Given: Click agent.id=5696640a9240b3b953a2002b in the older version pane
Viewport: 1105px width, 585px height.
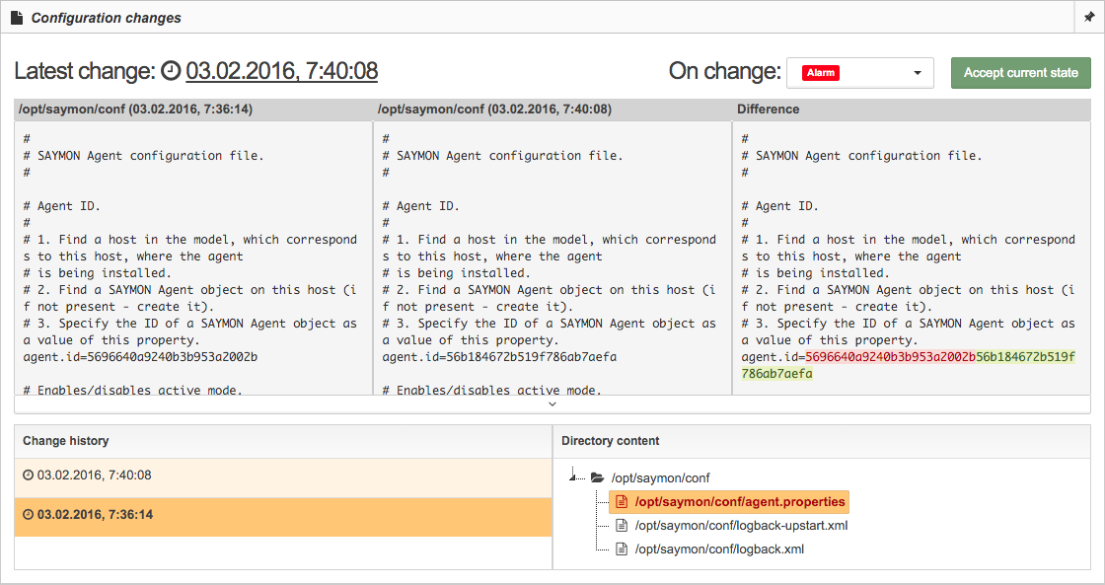Looking at the screenshot, I should click(140, 357).
